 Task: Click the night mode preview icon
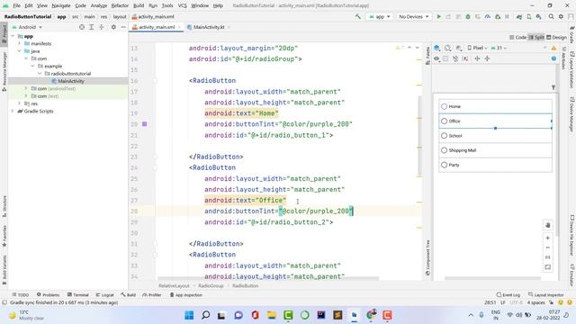pos(459,48)
